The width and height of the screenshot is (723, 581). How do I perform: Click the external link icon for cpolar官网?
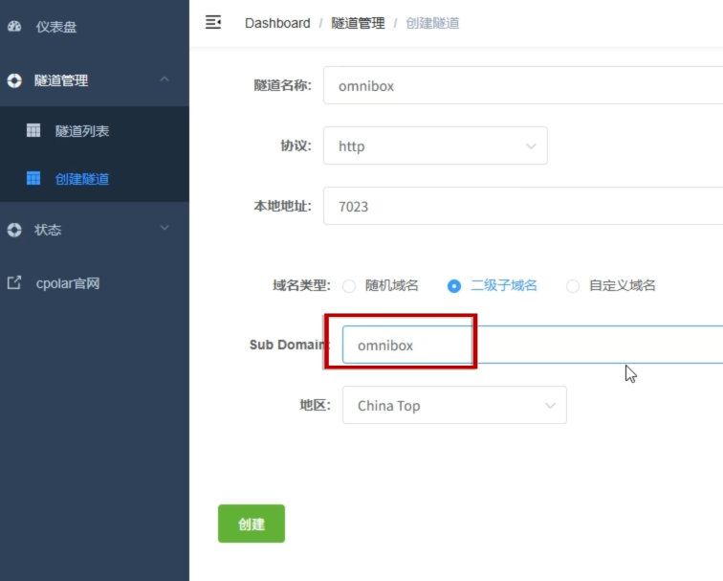[x=14, y=283]
